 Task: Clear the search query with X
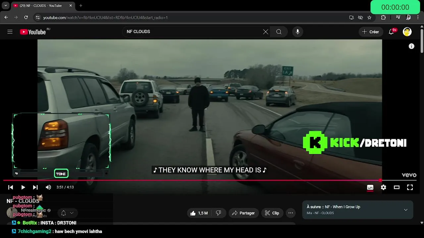pyautogui.click(x=266, y=32)
